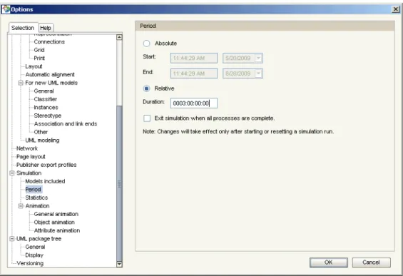The width and height of the screenshot is (403, 276).
Task: Select Network in the tree
Action: pyautogui.click(x=27, y=148)
